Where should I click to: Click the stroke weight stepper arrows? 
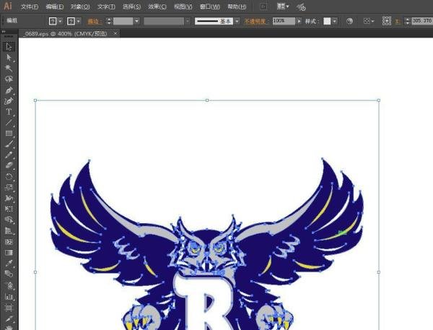109,21
